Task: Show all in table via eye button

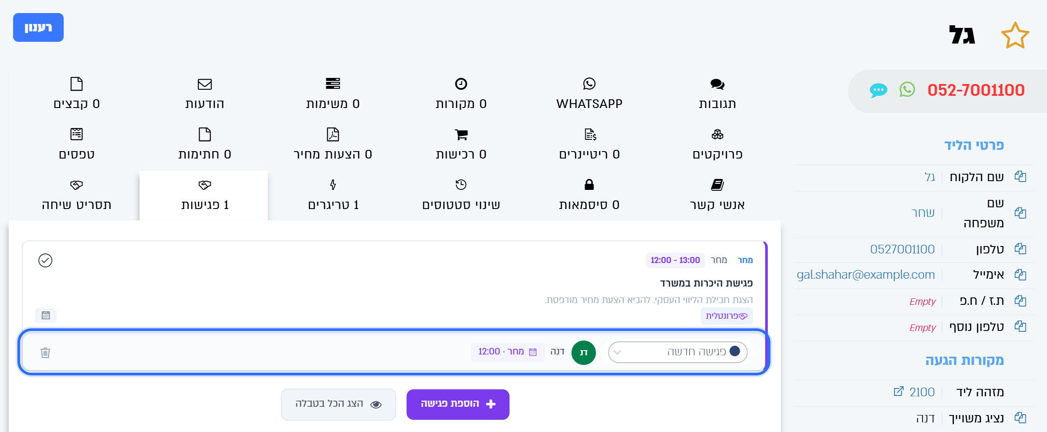Action: click(x=338, y=404)
